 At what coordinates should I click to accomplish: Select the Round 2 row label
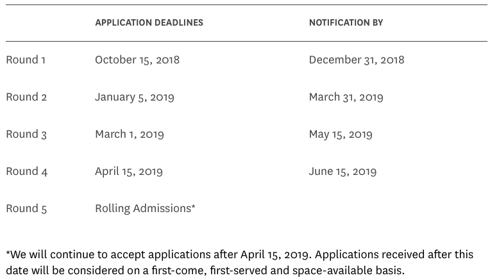click(x=26, y=97)
